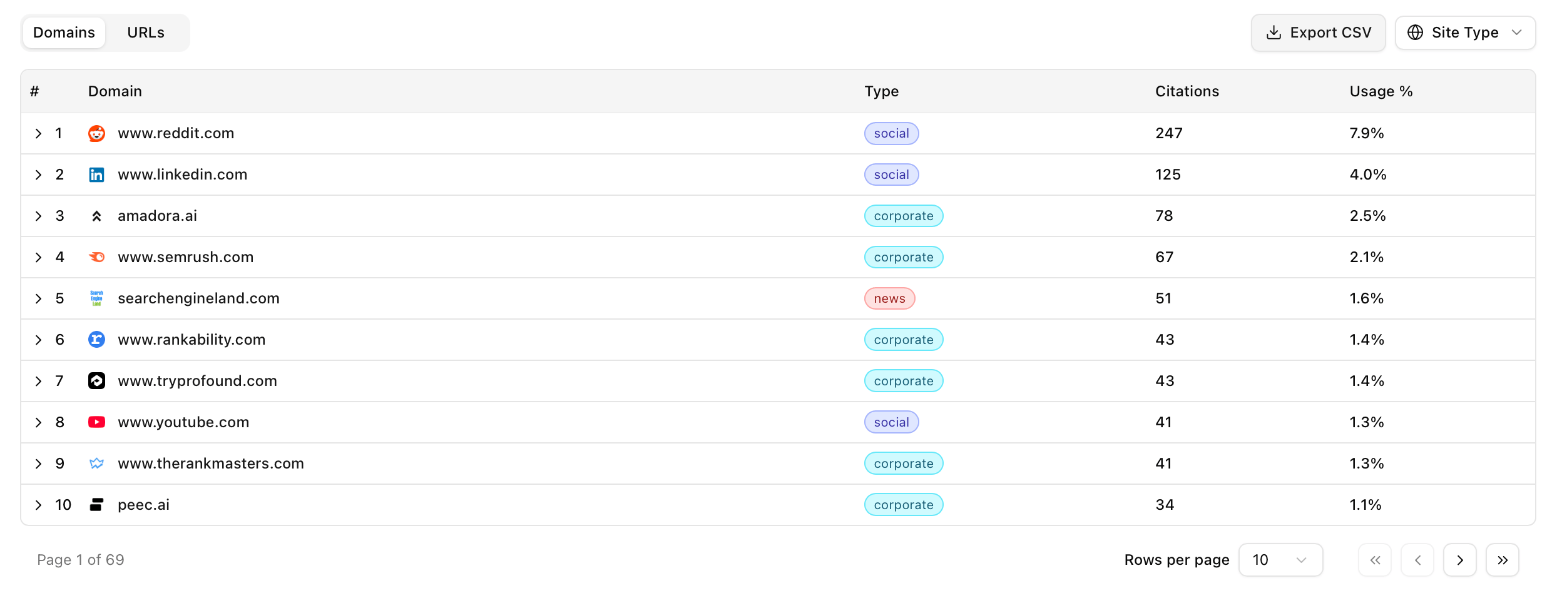Click usage value 1.6%

(1366, 298)
